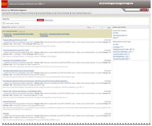Open Securities & Investment Group Announcements result
Image resolution: width=152 pixels, height=126 pixels.
click(x=18, y=71)
